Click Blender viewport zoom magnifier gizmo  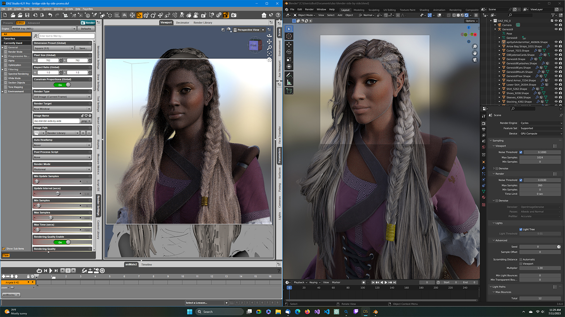pos(475,47)
